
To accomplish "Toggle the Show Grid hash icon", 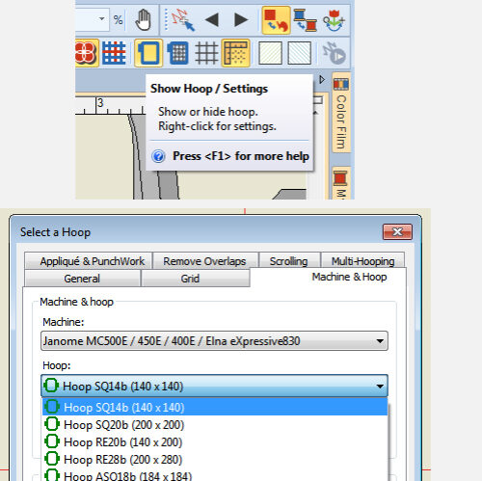I will 206,53.
